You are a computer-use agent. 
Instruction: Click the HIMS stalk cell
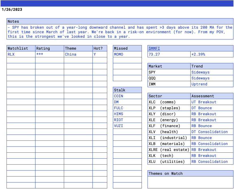click(127, 114)
